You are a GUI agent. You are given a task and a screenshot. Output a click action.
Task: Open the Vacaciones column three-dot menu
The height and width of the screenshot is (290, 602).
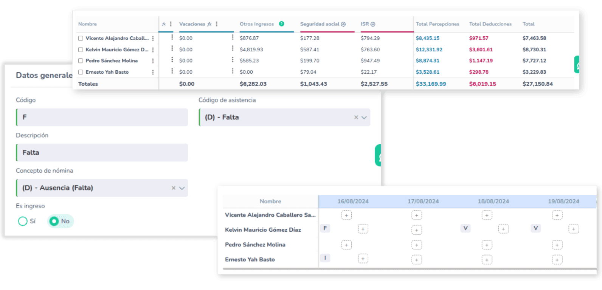217,24
